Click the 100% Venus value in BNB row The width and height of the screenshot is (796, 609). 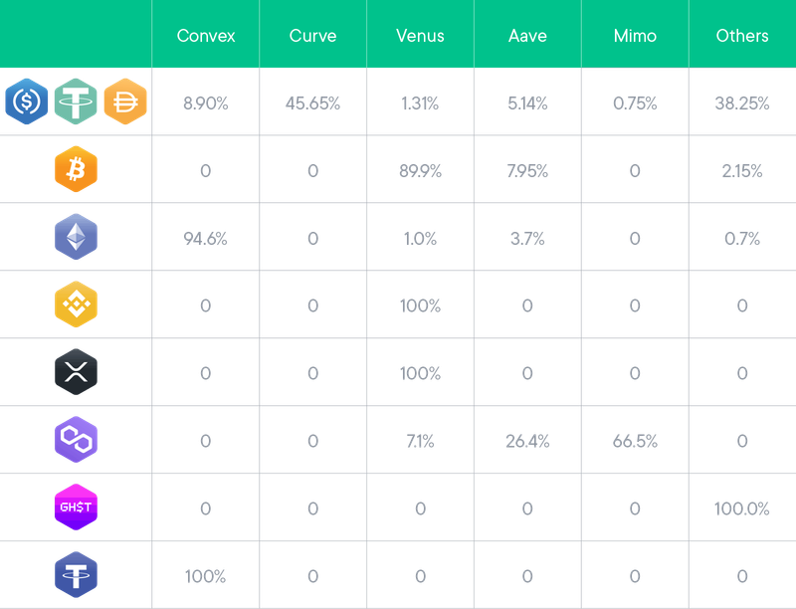tap(420, 305)
